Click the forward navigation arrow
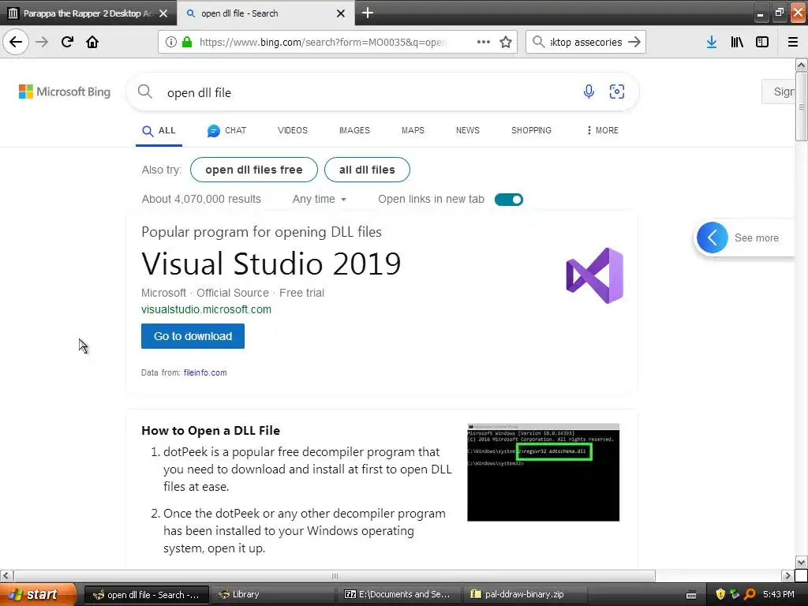The height and width of the screenshot is (606, 808). [42, 42]
